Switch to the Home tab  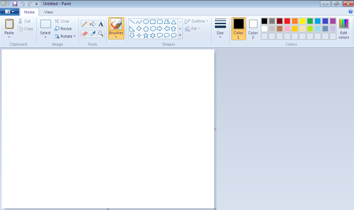[29, 12]
